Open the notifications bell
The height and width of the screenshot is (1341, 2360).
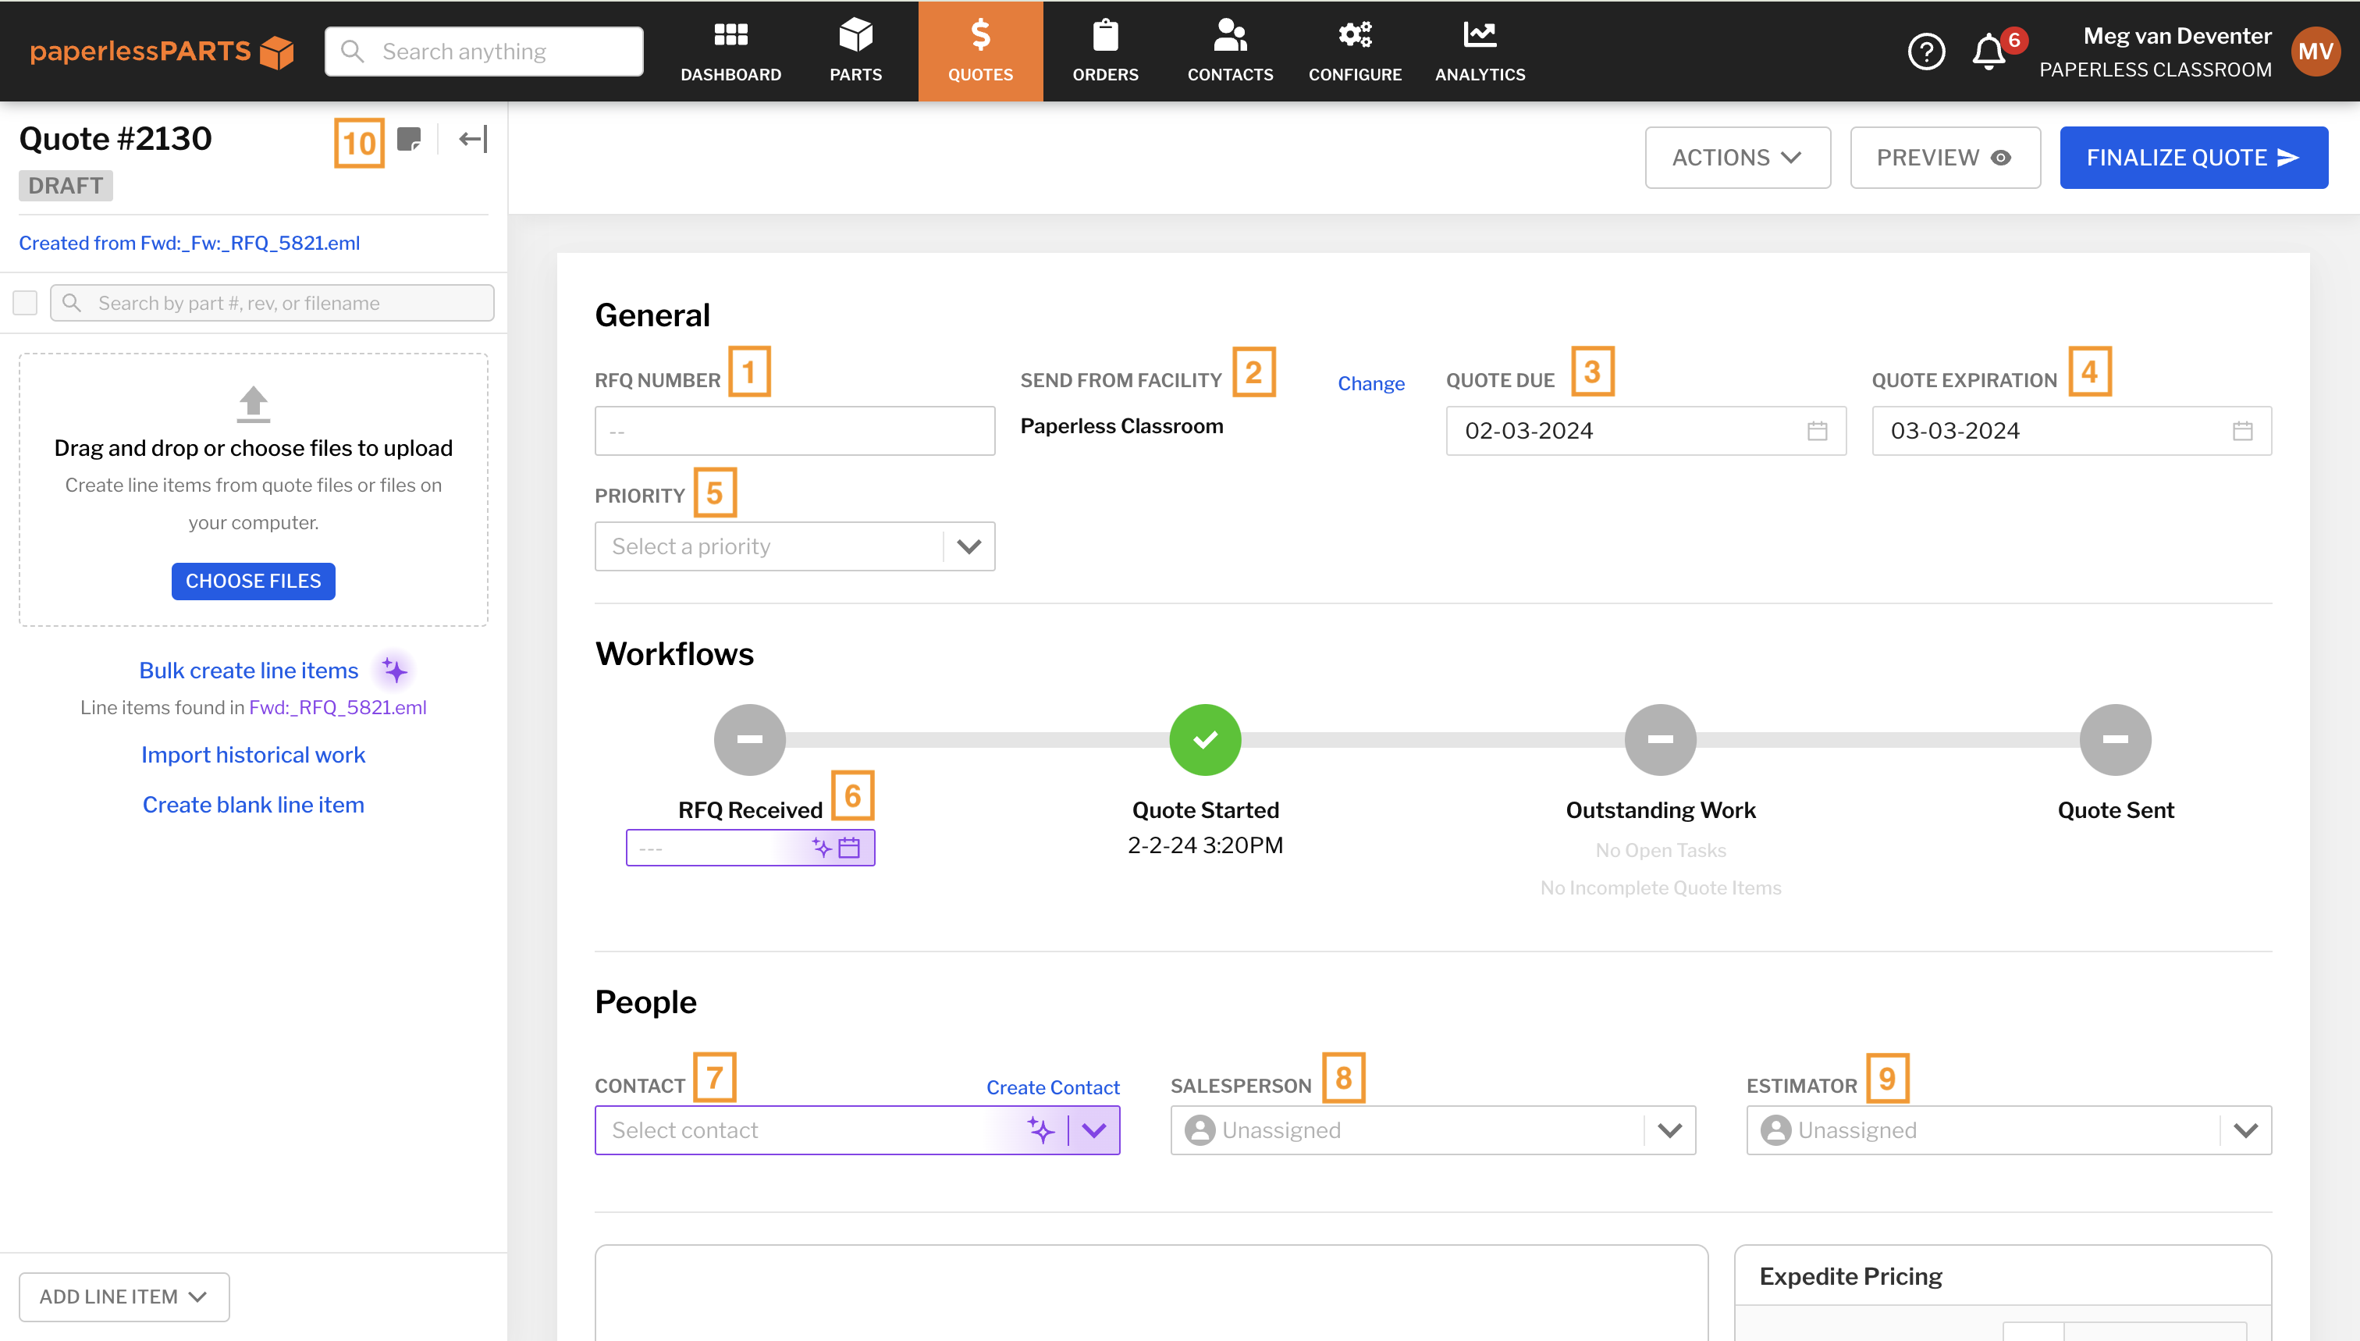(x=1989, y=52)
